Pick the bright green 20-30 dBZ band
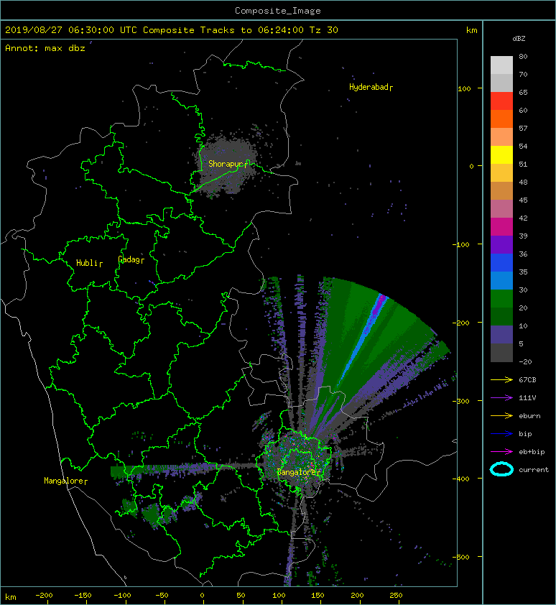 (501, 299)
